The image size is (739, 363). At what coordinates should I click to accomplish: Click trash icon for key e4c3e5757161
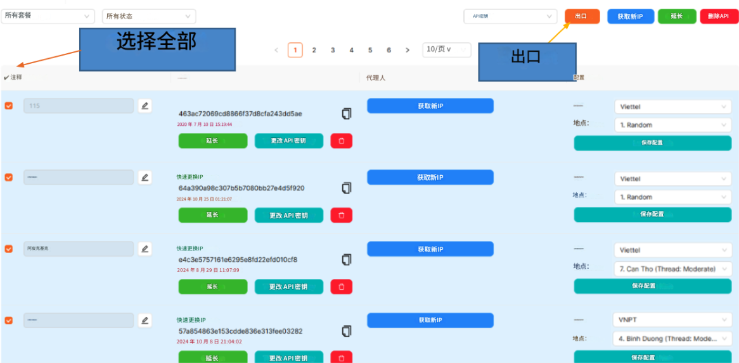(x=341, y=287)
